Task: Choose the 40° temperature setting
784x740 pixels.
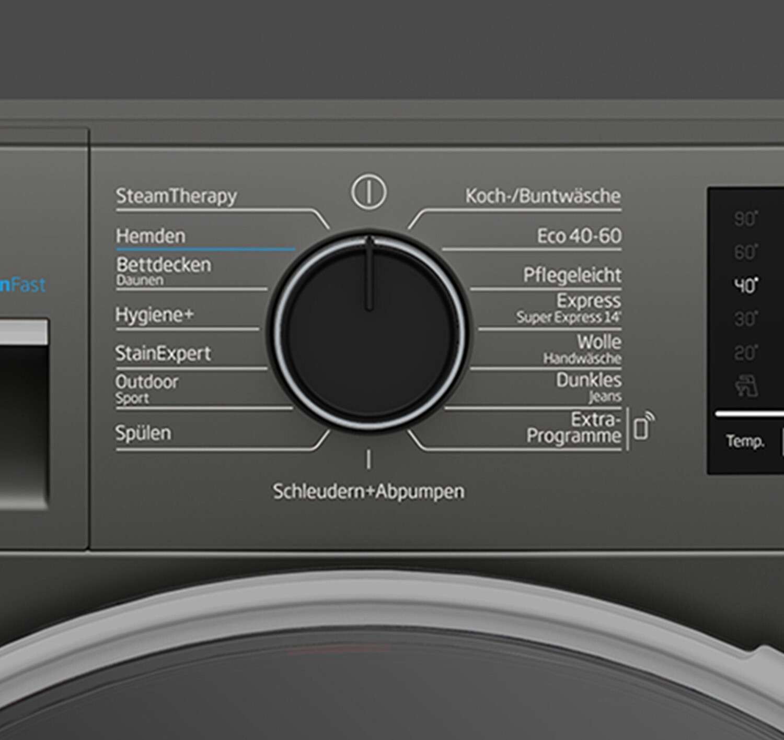Action: coord(746,286)
